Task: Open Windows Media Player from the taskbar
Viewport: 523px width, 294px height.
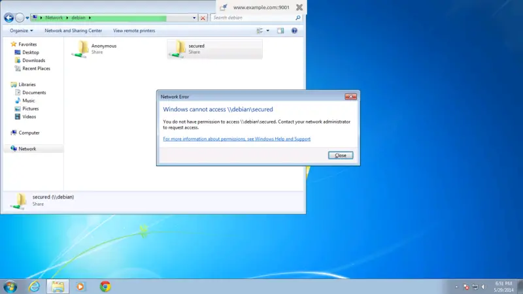Action: (x=81, y=286)
